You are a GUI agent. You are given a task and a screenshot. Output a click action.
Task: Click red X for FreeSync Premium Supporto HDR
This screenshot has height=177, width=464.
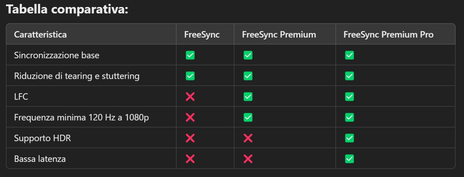pyautogui.click(x=248, y=138)
